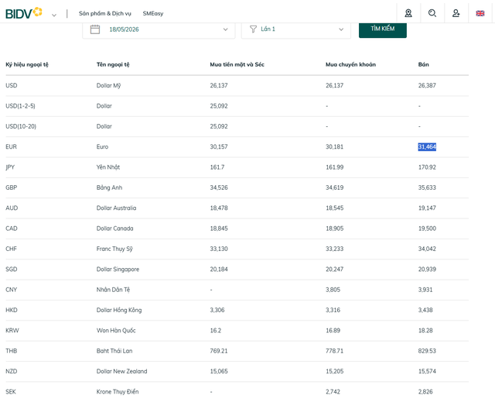Click the CNY transfer rate 3,805
The image size is (495, 402).
pyautogui.click(x=333, y=290)
